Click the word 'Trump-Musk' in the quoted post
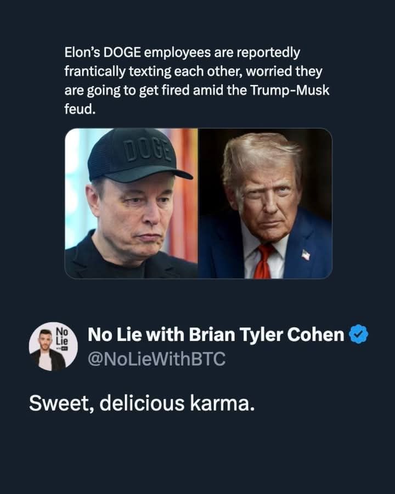 click(290, 91)
